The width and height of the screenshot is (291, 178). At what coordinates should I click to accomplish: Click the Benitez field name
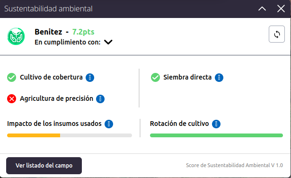pyautogui.click(x=48, y=32)
